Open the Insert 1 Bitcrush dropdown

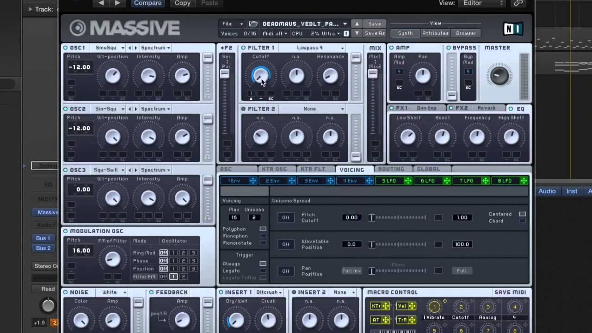coord(269,292)
